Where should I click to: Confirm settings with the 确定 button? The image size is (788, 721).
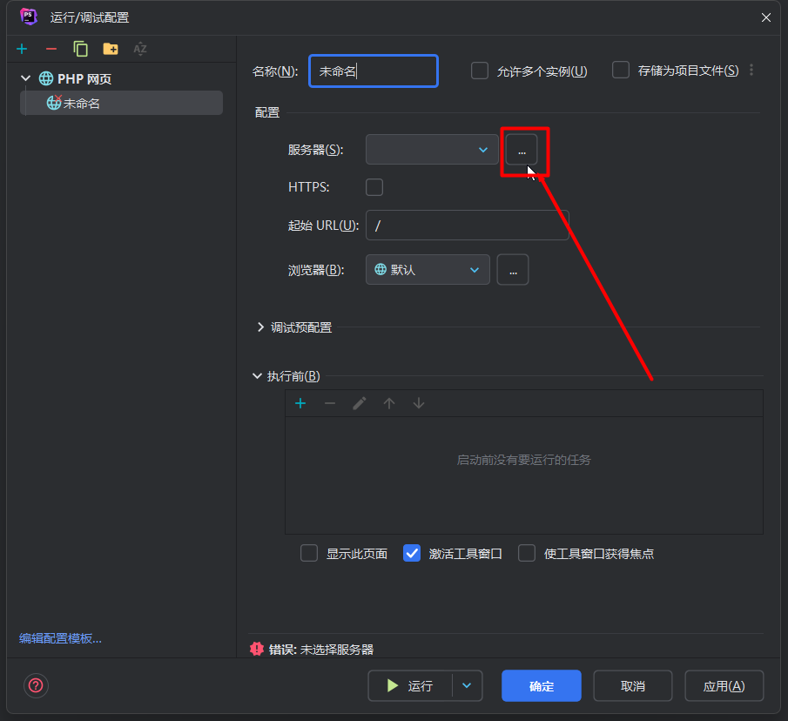tap(541, 685)
